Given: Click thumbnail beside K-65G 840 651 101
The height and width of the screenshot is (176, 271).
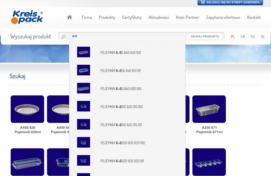Looking at the screenshot, I should [x=83, y=70].
